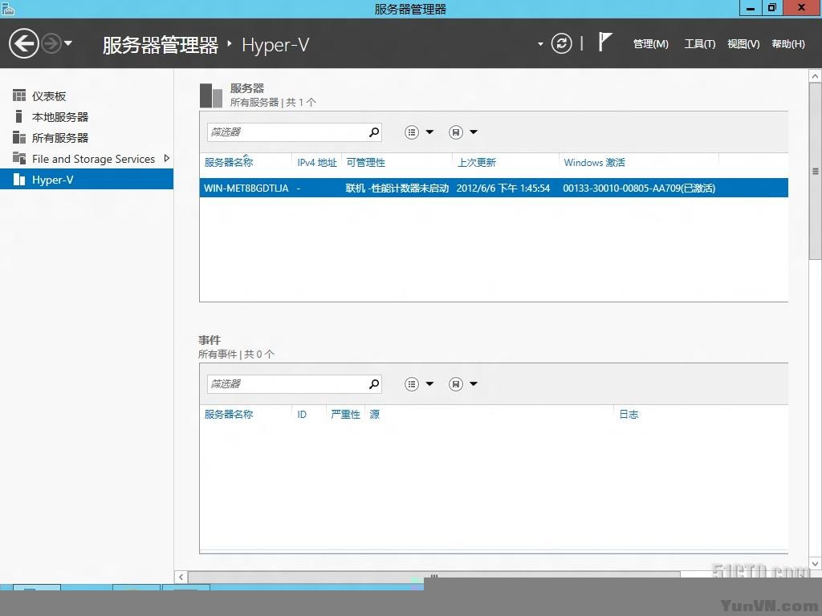The height and width of the screenshot is (616, 822).
Task: Select Hyper-V in the sidebar
Action: (87, 180)
